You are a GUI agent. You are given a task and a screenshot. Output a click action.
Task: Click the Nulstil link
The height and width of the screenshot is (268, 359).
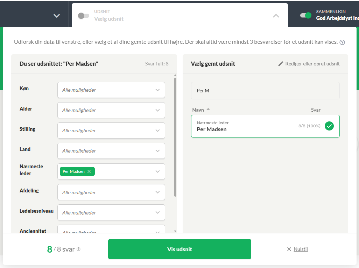click(301, 249)
